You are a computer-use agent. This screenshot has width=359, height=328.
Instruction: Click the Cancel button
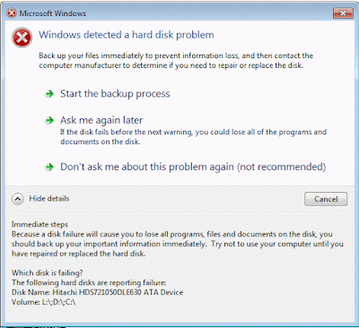(326, 199)
